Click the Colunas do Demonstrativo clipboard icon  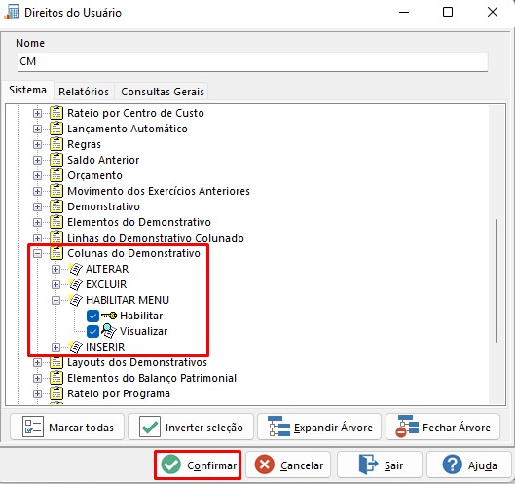click(x=56, y=253)
